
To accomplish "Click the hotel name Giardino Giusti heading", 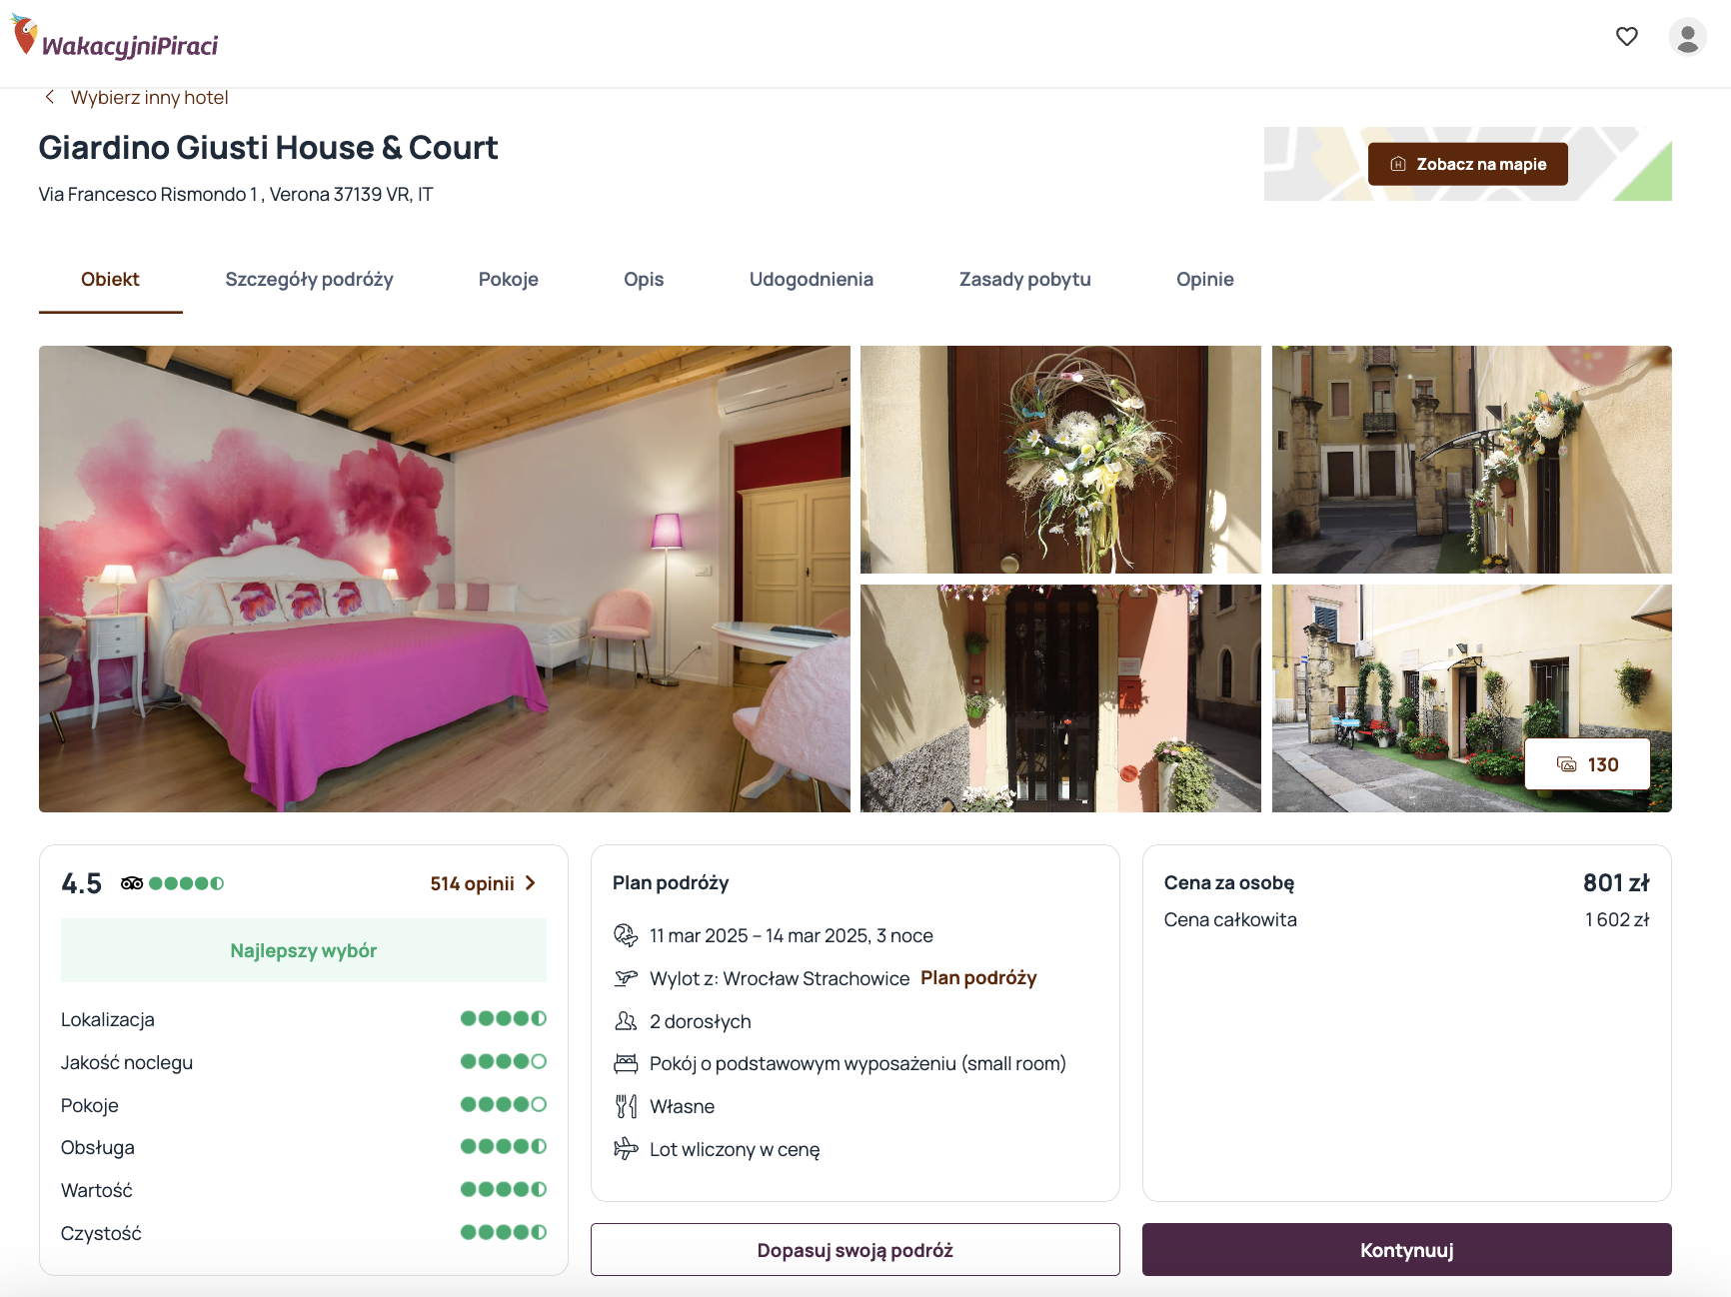I will coord(268,148).
